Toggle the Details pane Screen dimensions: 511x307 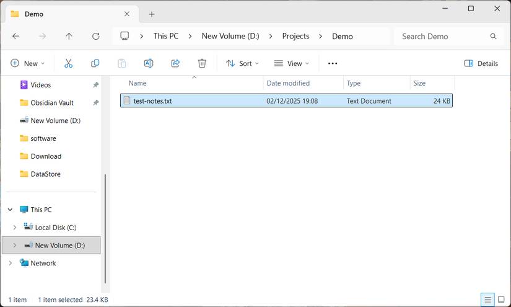(x=481, y=63)
